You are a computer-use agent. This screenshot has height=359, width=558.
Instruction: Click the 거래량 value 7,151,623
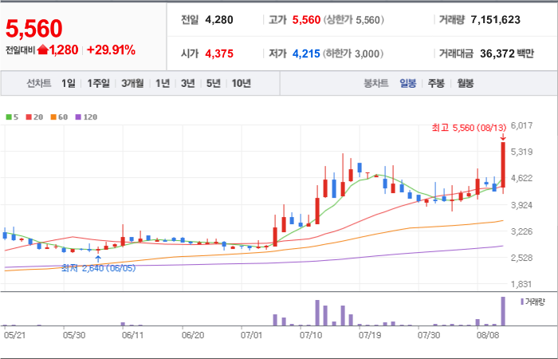(x=495, y=20)
